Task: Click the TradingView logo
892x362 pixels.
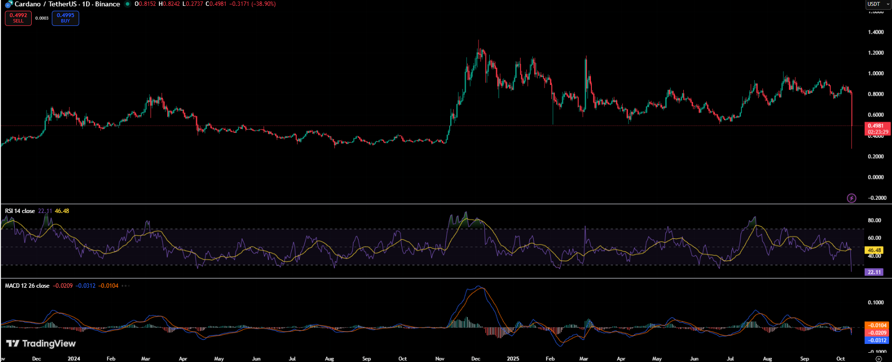Action: pos(41,343)
